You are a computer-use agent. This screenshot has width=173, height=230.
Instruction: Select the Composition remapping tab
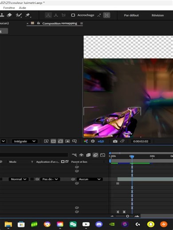(60, 23)
